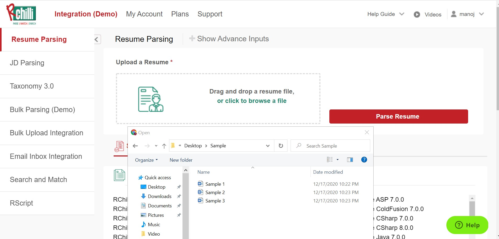This screenshot has height=239, width=499.
Task: Collapse the left sidebar with arrow
Action: coord(97,39)
